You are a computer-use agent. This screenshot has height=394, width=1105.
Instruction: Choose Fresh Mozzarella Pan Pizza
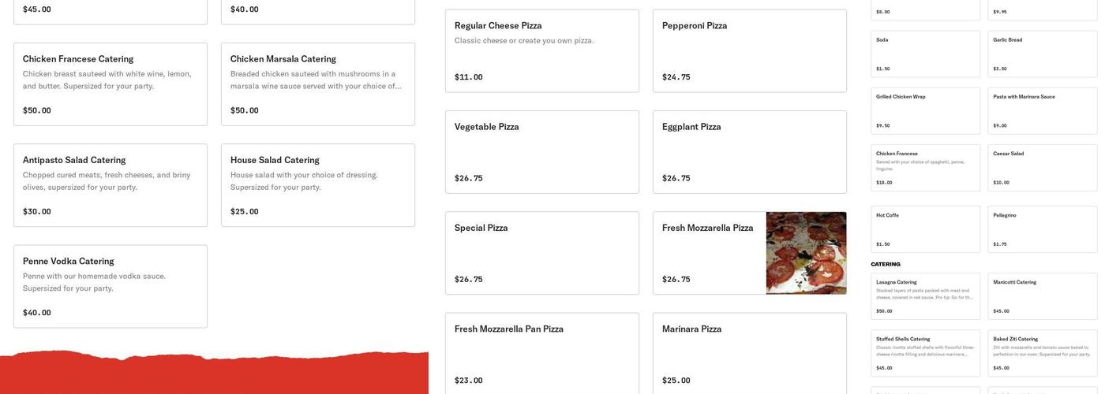(541, 354)
